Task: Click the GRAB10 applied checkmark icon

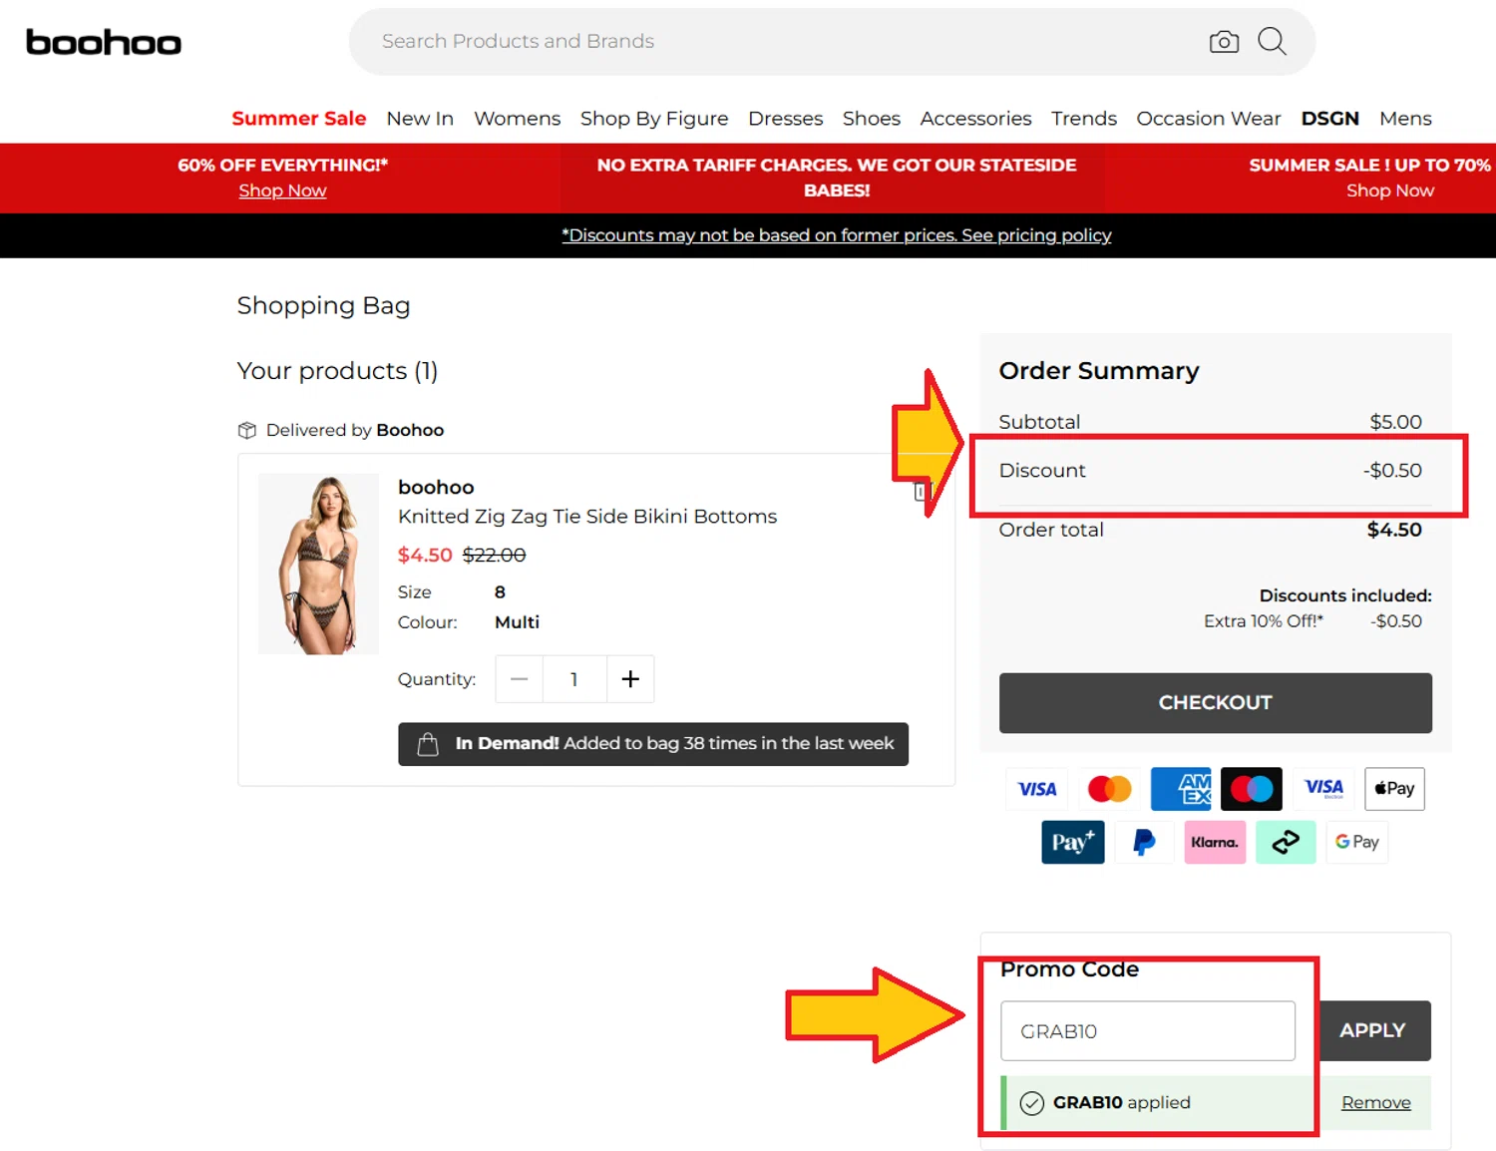Action: 1032,1103
